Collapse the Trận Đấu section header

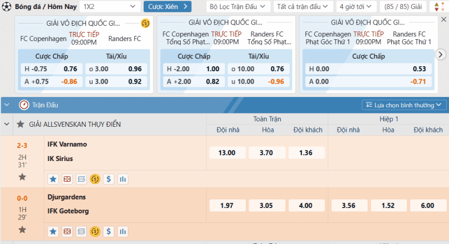coord(7,105)
